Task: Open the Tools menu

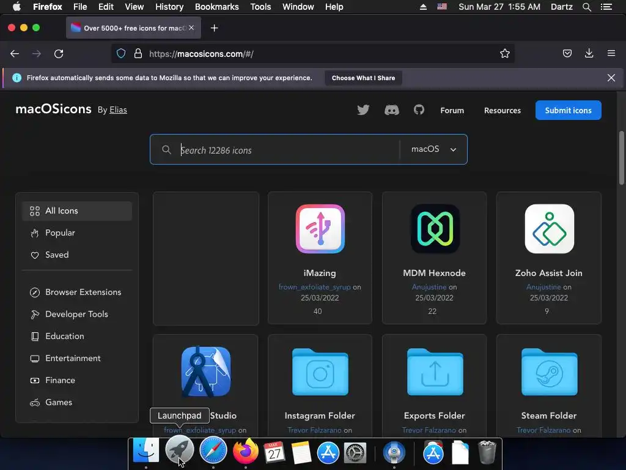Action: [x=260, y=7]
